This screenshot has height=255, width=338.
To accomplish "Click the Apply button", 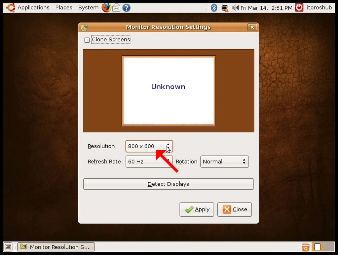I will (x=197, y=209).
